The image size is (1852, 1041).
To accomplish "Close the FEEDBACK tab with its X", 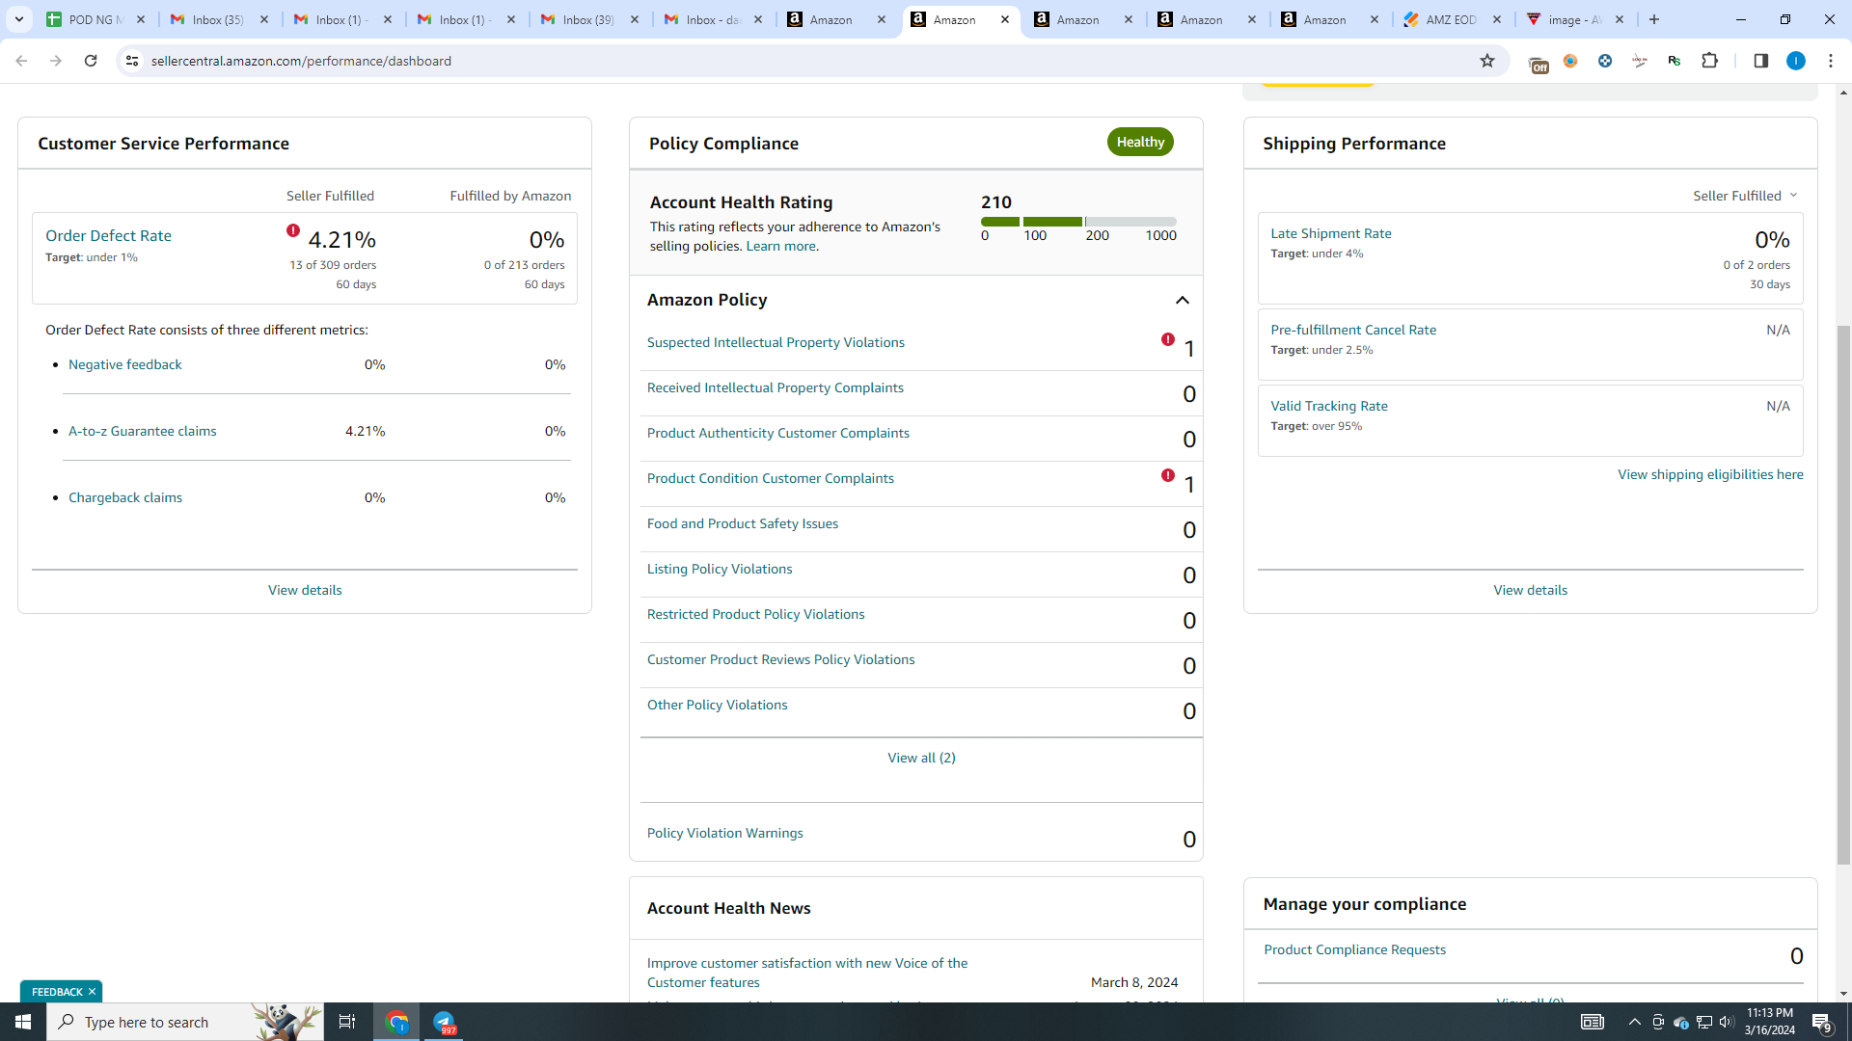I will click(92, 992).
